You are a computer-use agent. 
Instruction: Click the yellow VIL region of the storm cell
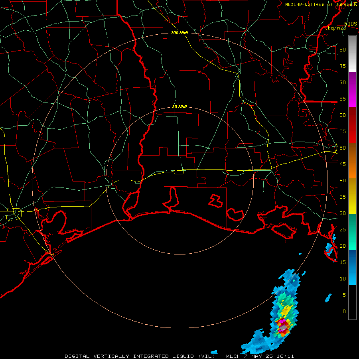coord(285,312)
